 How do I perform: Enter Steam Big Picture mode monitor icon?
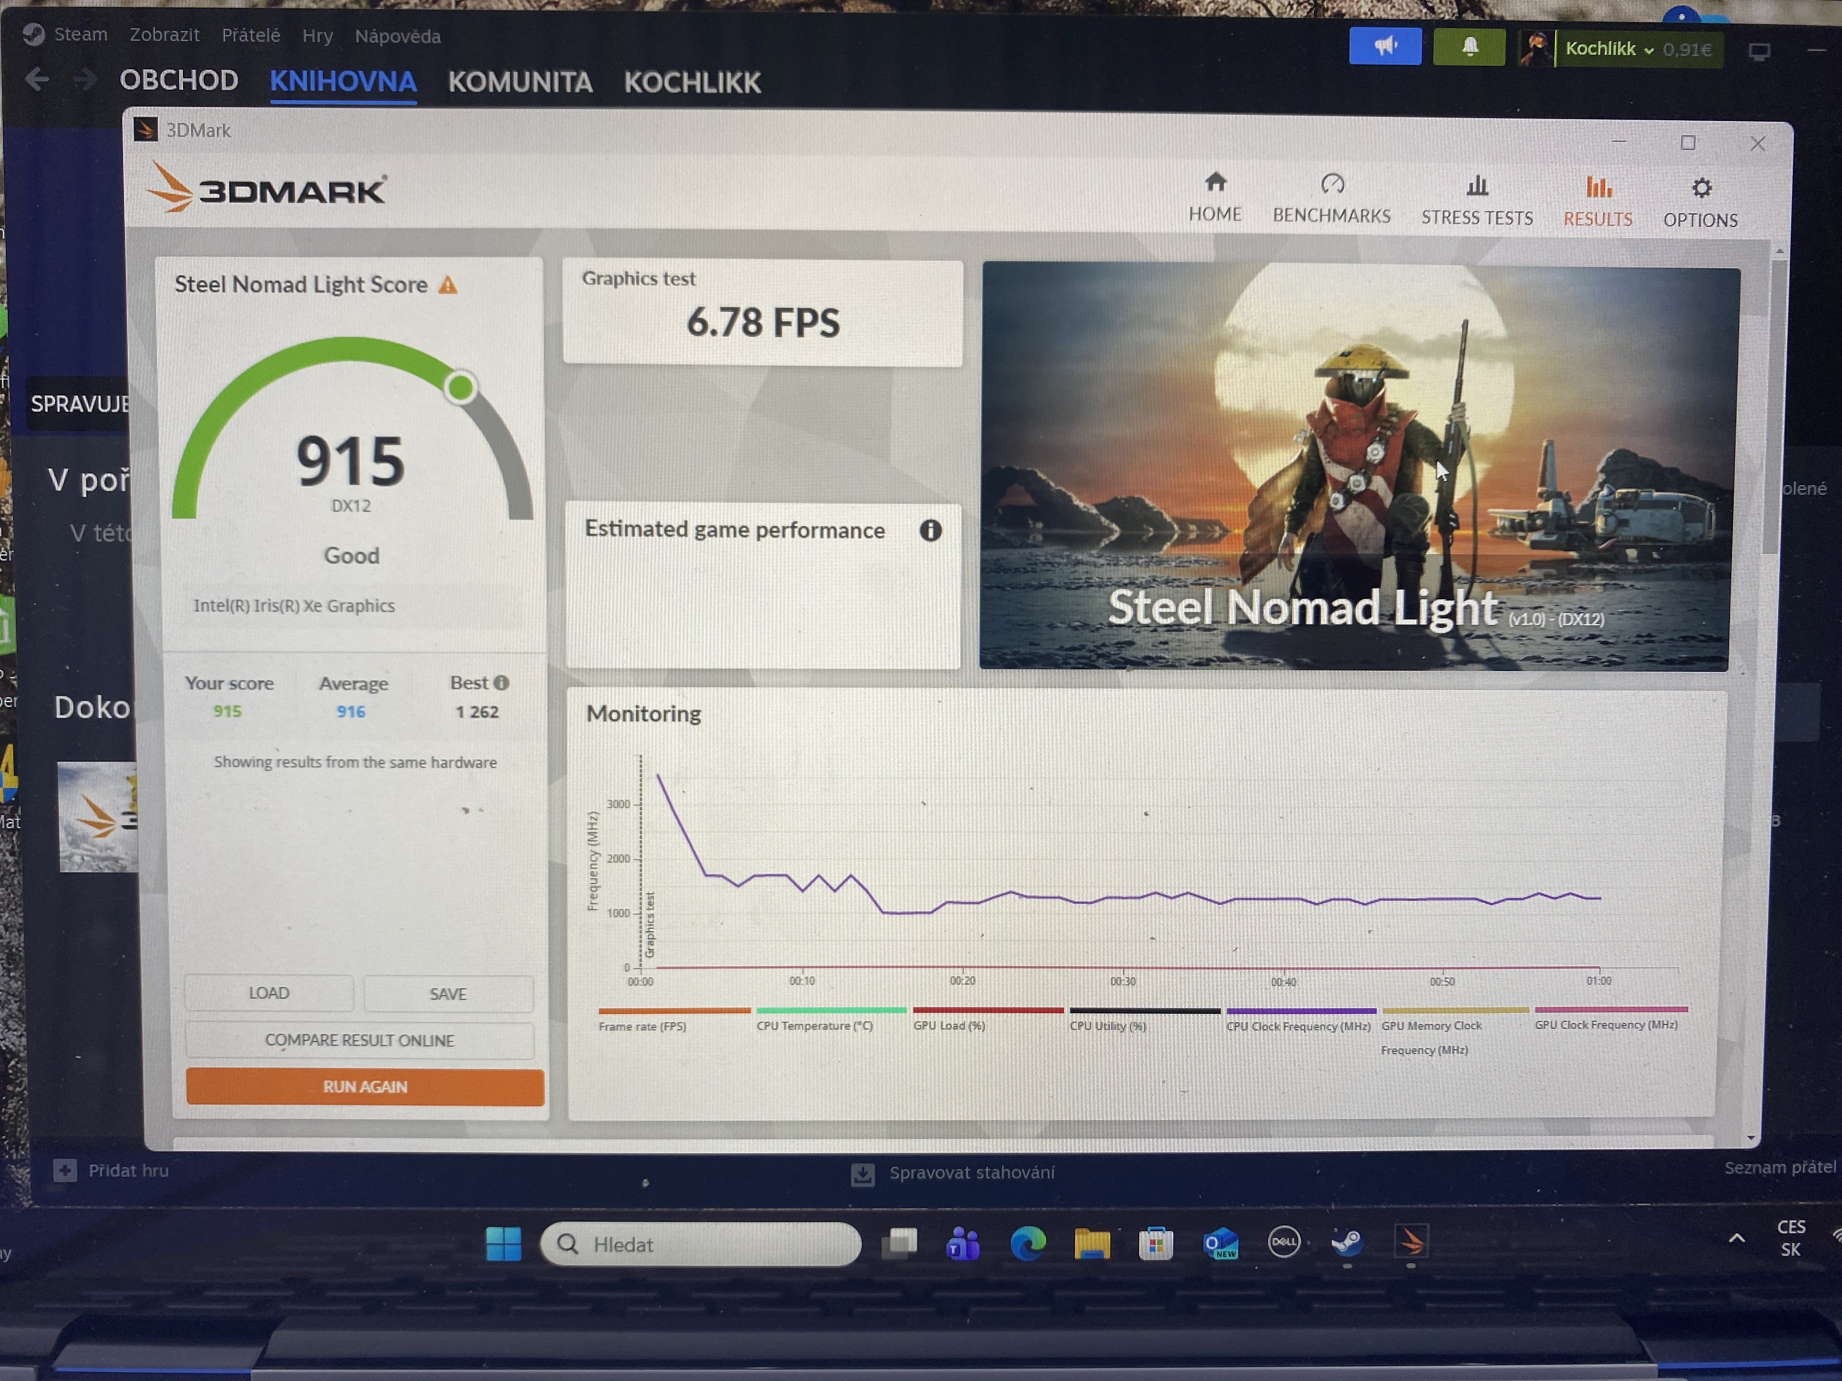tap(1759, 52)
